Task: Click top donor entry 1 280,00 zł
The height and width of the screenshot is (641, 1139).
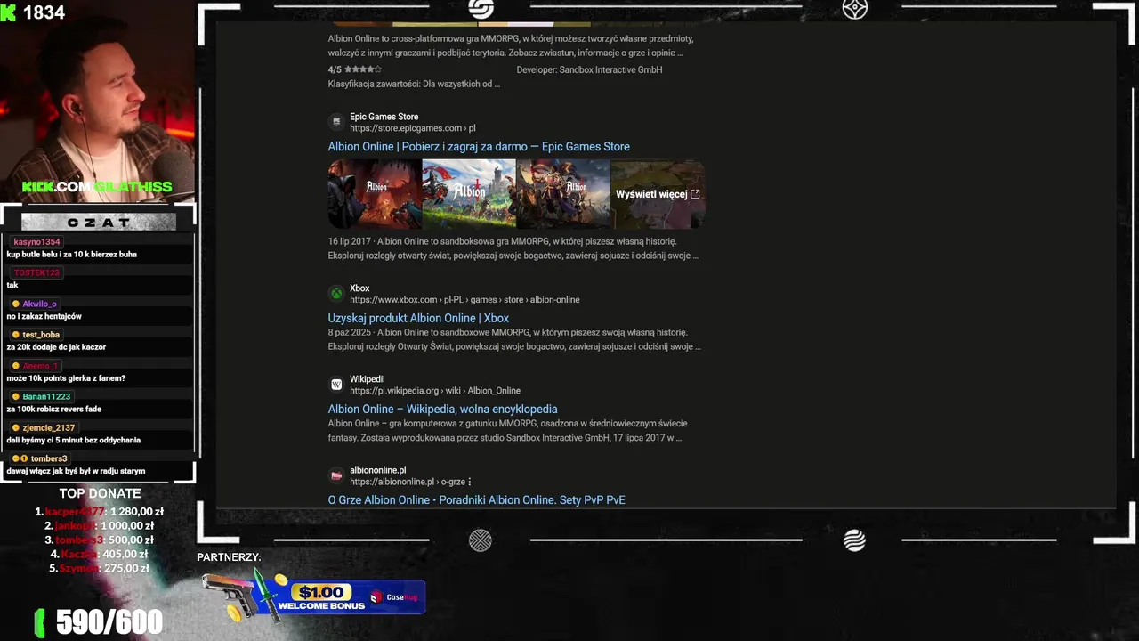Action: pos(100,512)
